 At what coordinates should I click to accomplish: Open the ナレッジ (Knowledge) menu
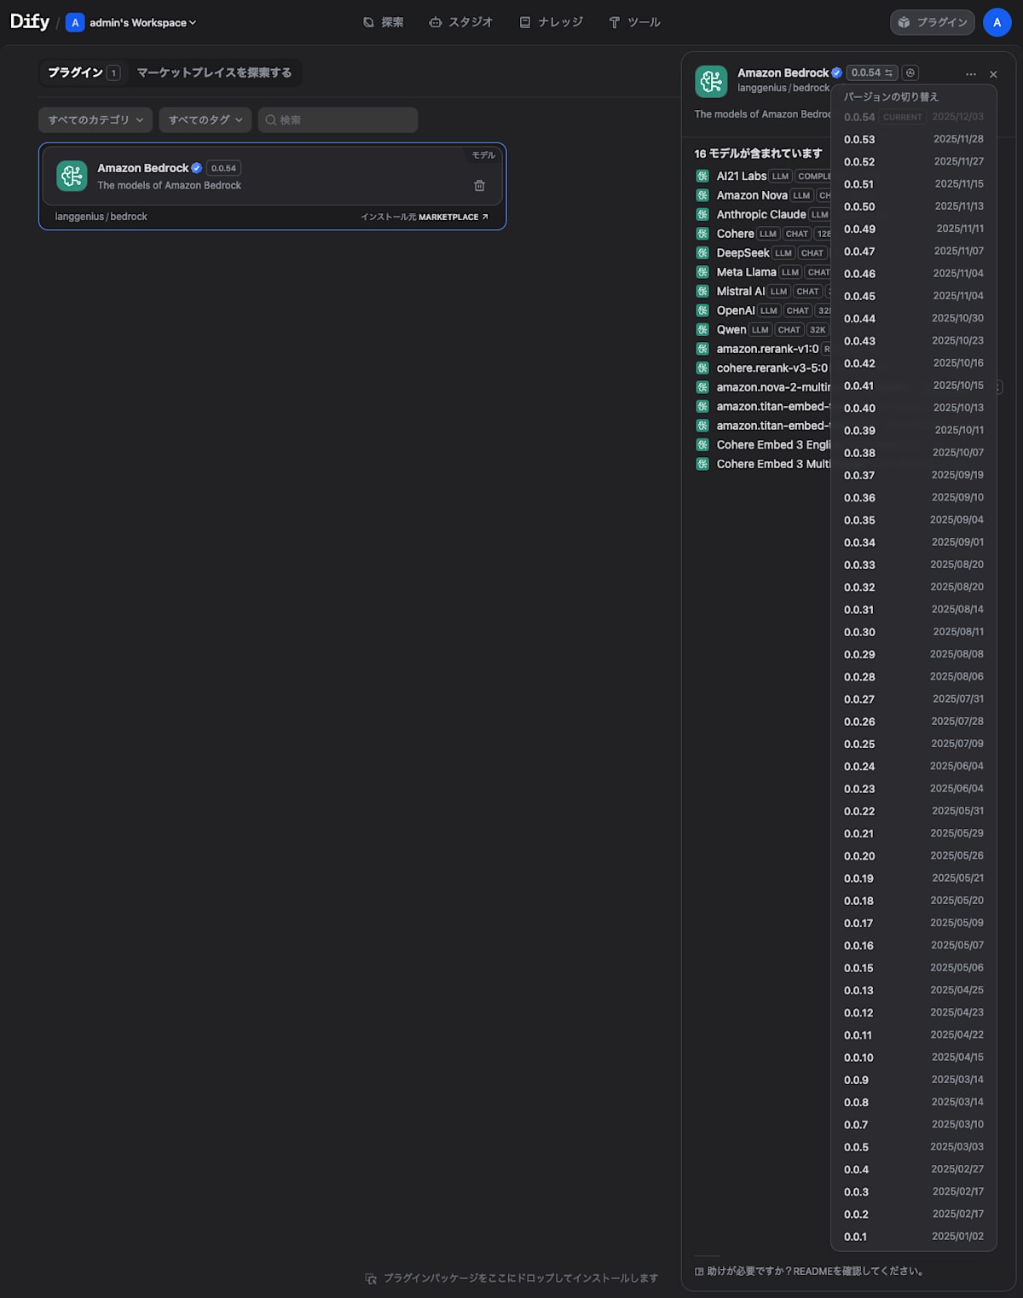(x=552, y=22)
